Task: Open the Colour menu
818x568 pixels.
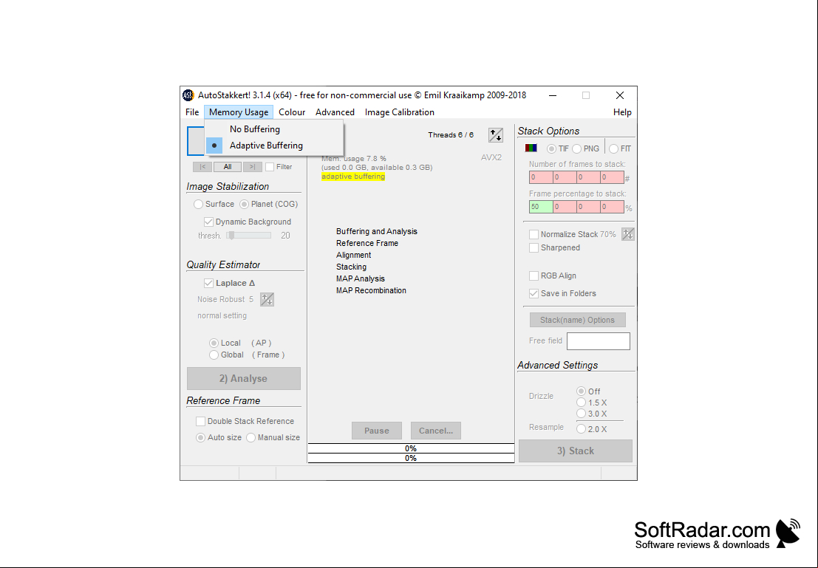Action: pos(292,112)
